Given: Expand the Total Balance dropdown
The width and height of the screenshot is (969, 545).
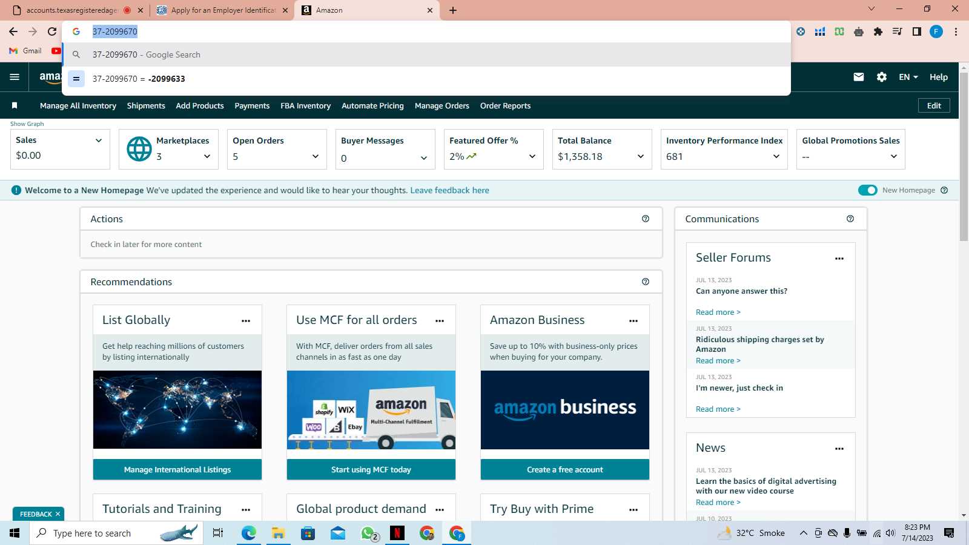Looking at the screenshot, I should (x=641, y=156).
